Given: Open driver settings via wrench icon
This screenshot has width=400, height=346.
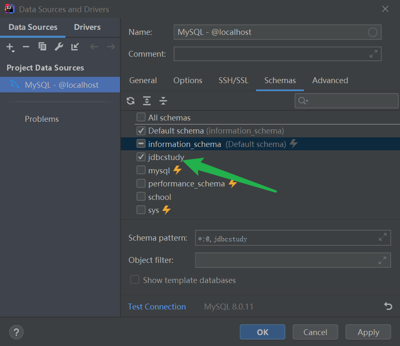Looking at the screenshot, I should point(59,47).
